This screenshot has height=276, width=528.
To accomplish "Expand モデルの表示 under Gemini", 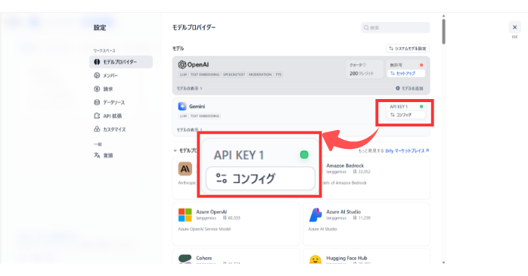I will (x=190, y=129).
